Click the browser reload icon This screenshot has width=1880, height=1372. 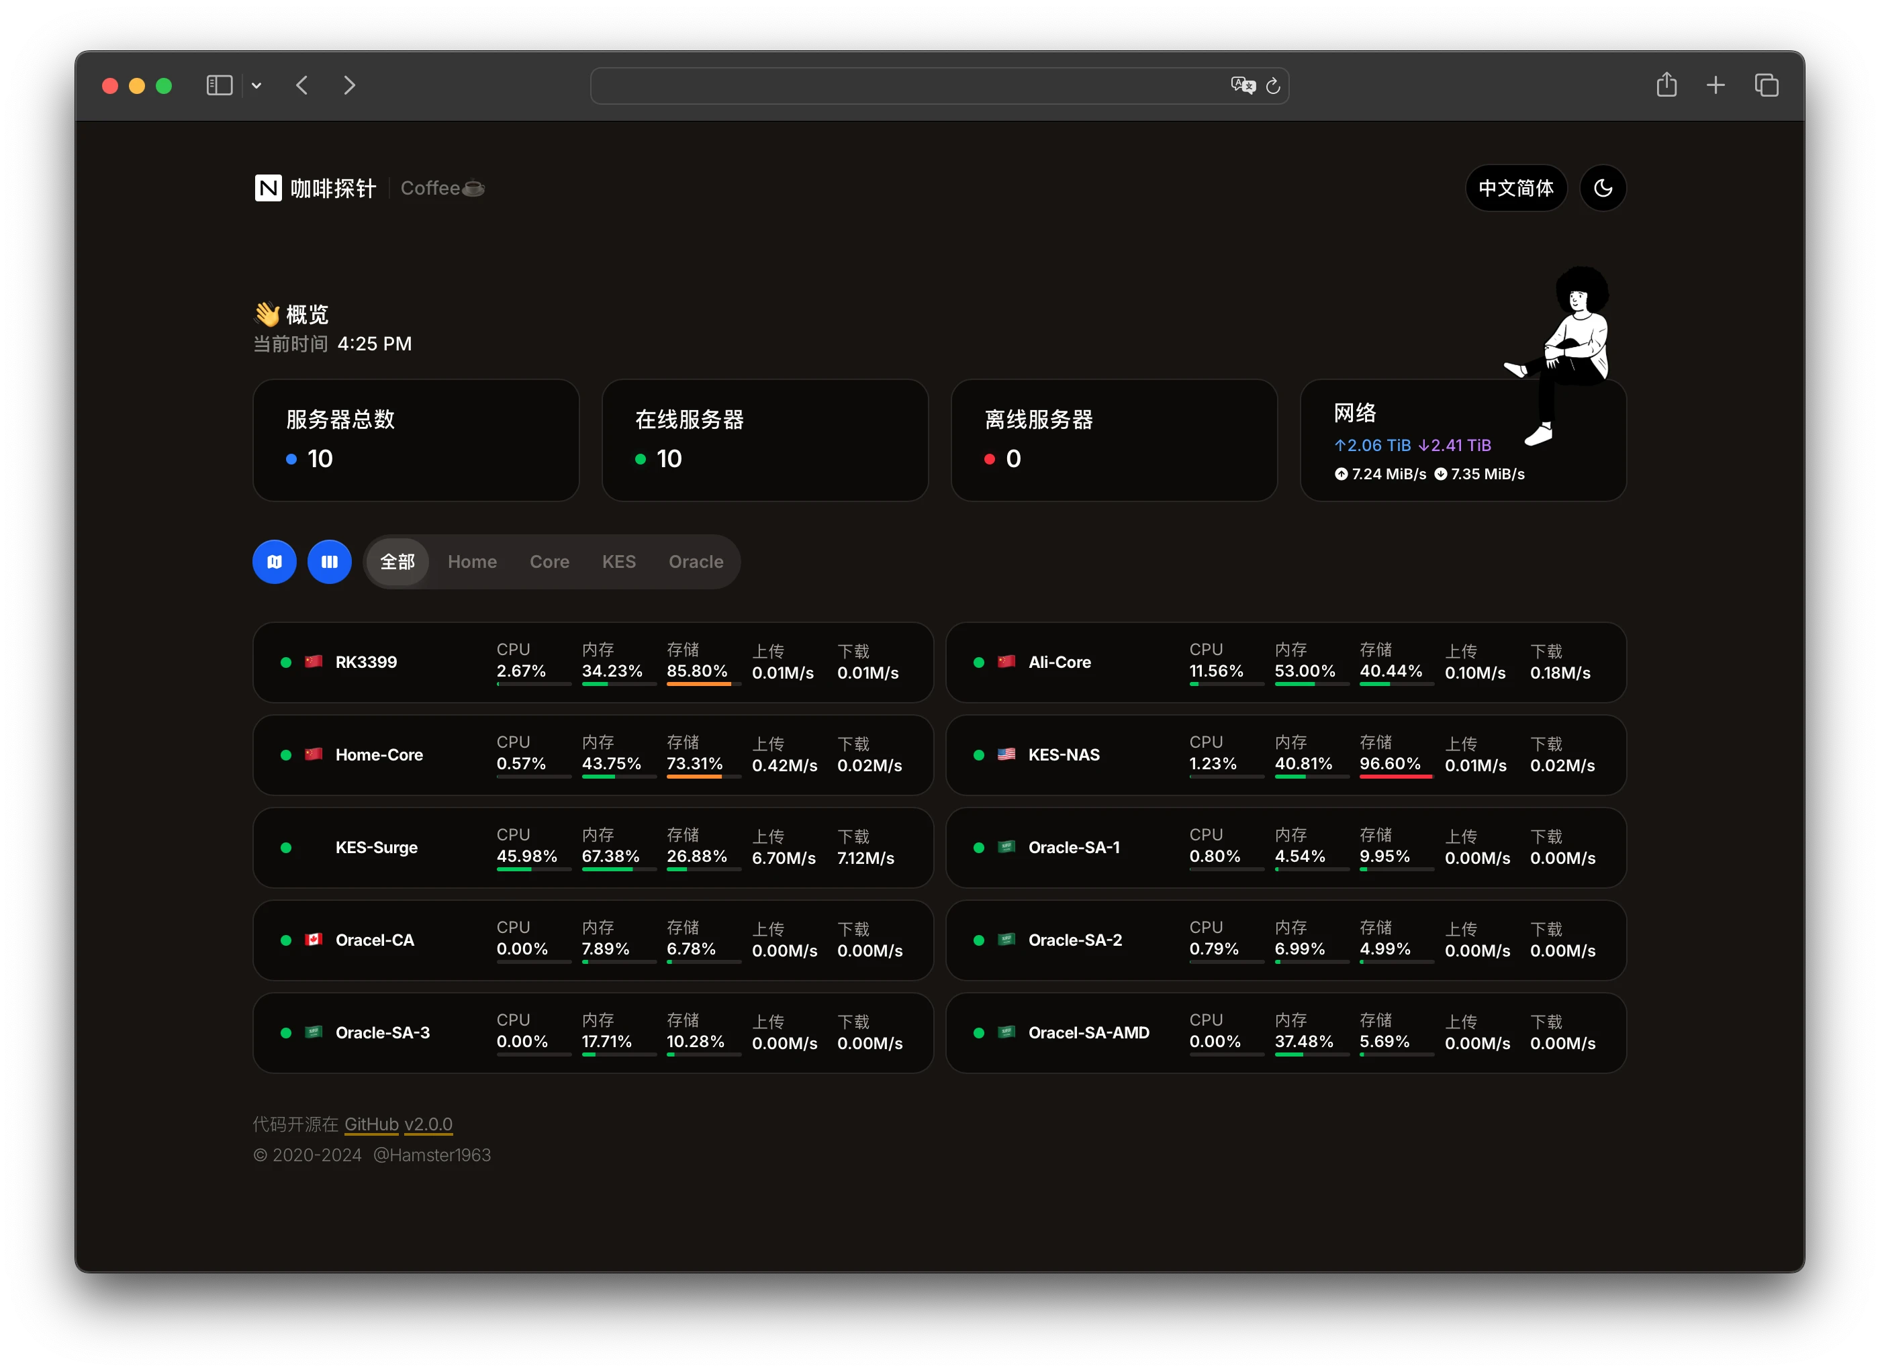[1273, 85]
